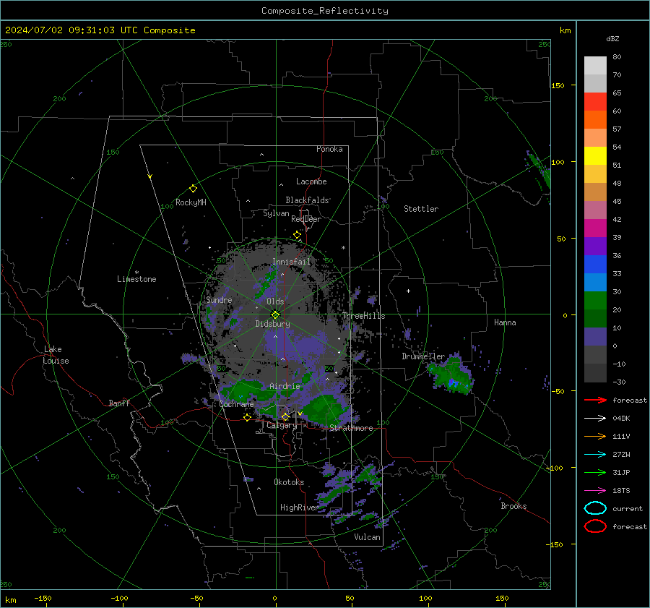650x608 pixels.
Task: Select the bright green 20–30 dBZ swatch
Action: click(595, 301)
